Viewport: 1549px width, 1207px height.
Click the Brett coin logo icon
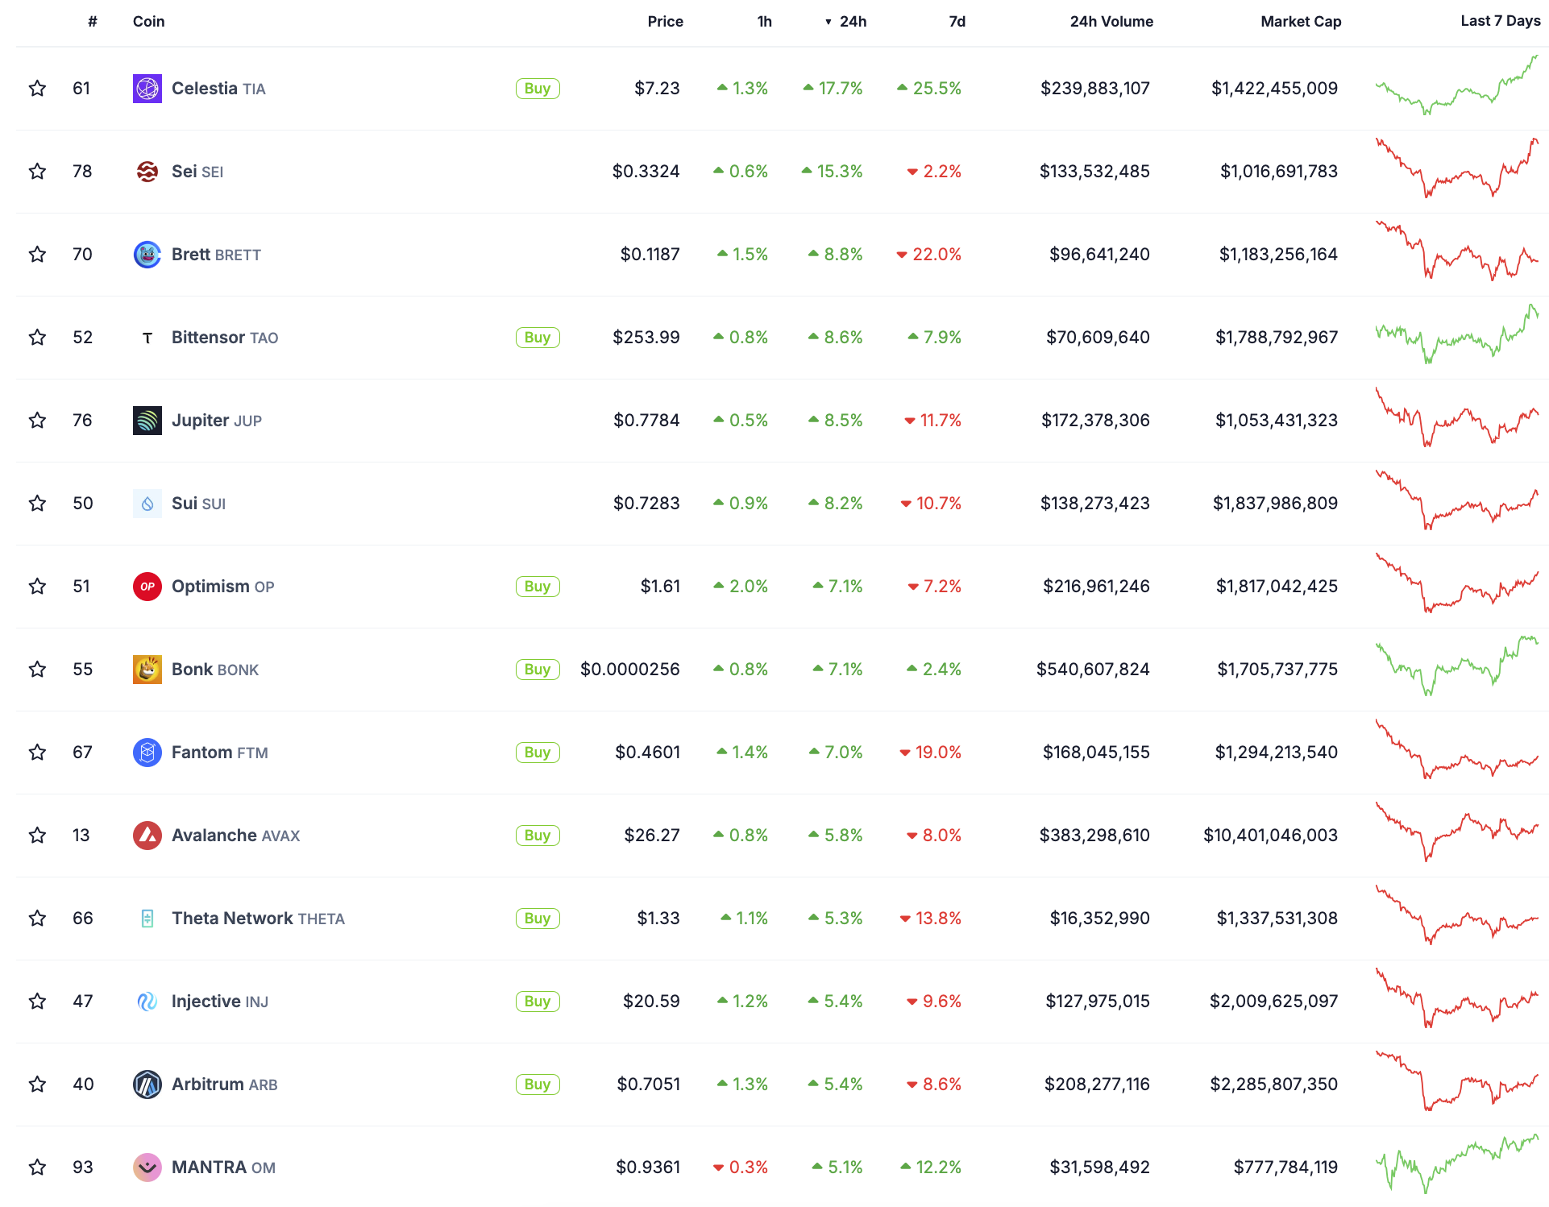pos(147,255)
